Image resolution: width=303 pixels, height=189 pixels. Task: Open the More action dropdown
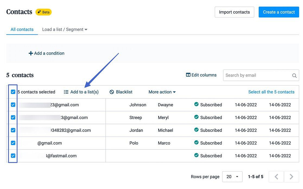(x=162, y=92)
